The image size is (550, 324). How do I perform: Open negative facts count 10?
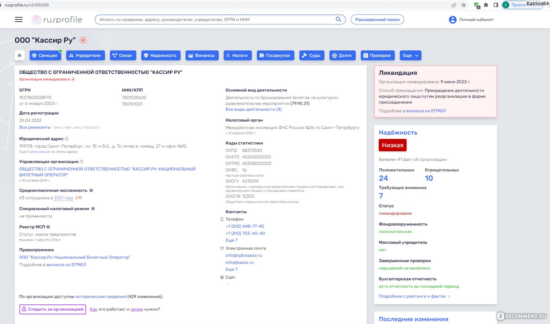429,179
